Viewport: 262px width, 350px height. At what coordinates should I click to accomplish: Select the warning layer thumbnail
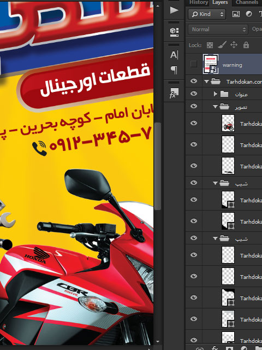pyautogui.click(x=210, y=64)
